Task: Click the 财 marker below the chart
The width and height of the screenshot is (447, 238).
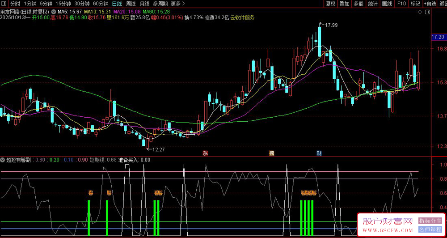Action: 319,153
